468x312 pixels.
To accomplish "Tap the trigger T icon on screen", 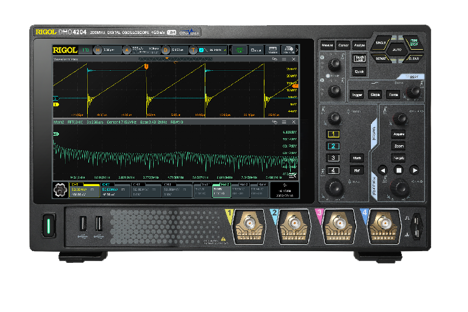I will click(x=192, y=50).
